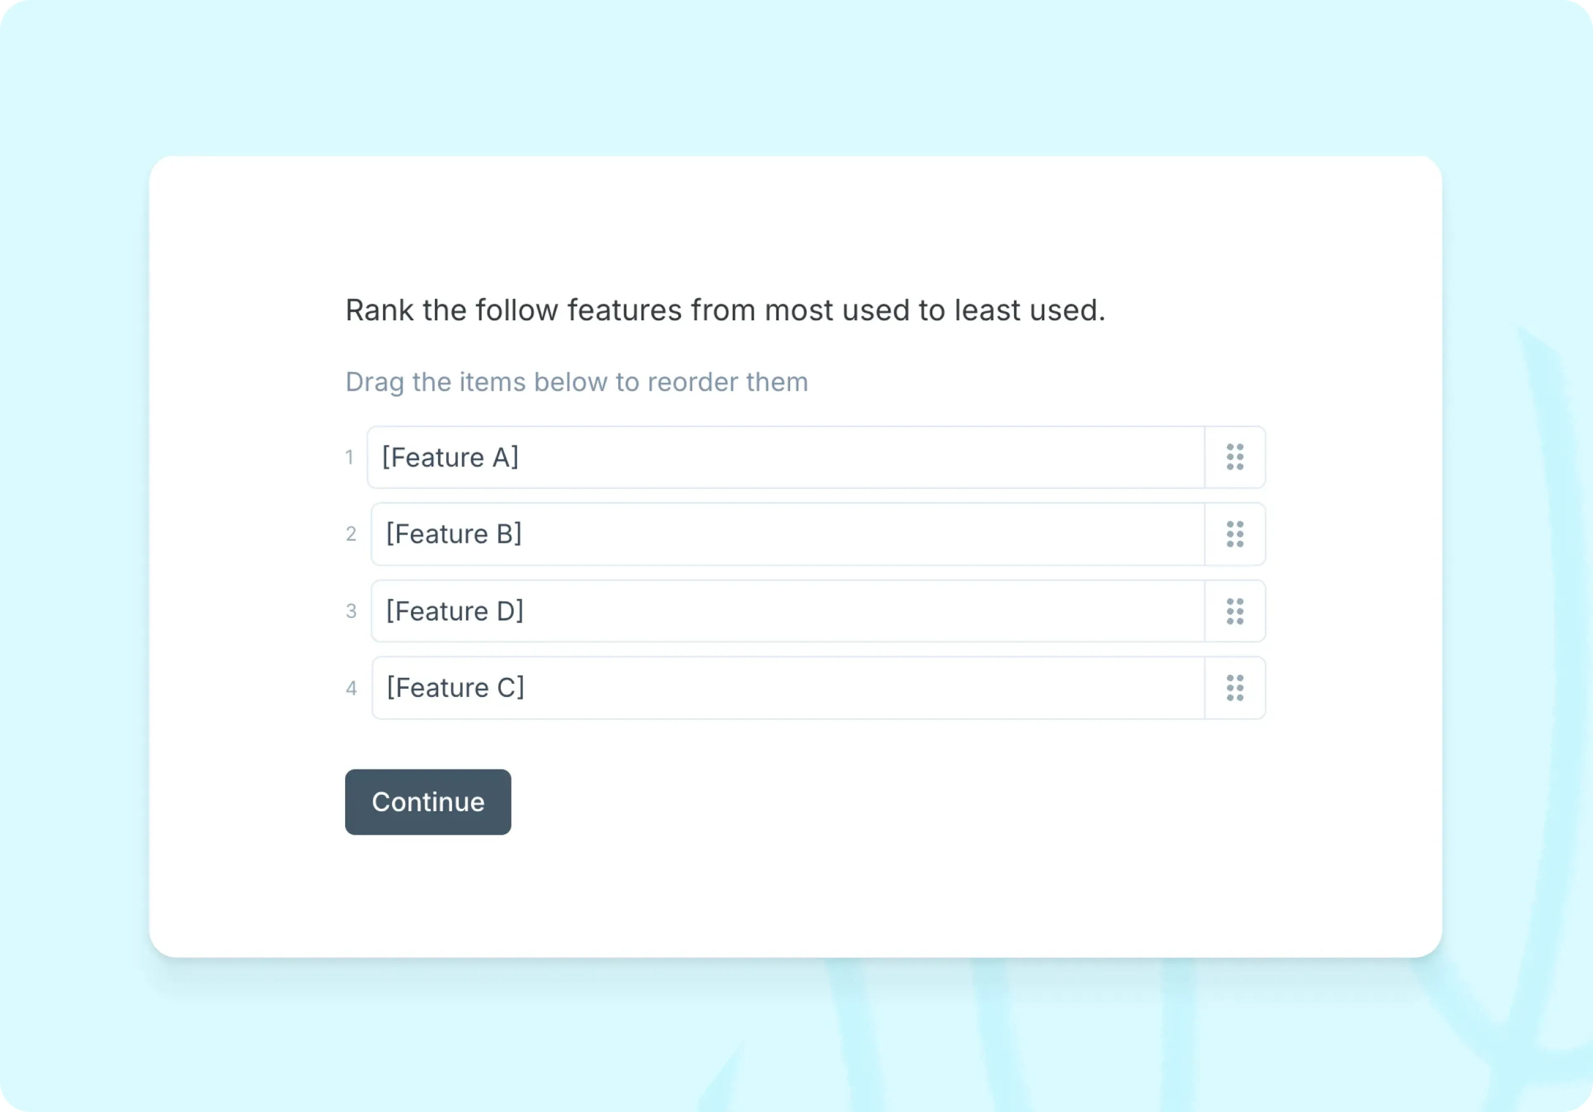1593x1112 pixels.
Task: Click the Feature A text label
Action: [450, 458]
